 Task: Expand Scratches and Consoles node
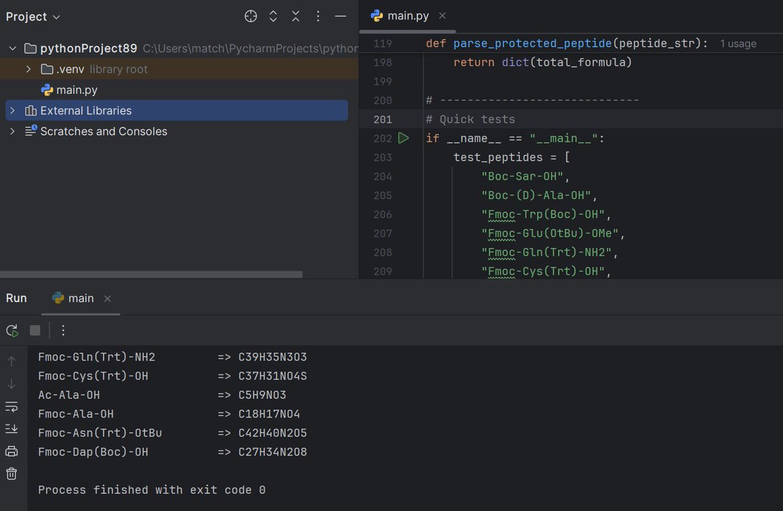click(x=12, y=131)
